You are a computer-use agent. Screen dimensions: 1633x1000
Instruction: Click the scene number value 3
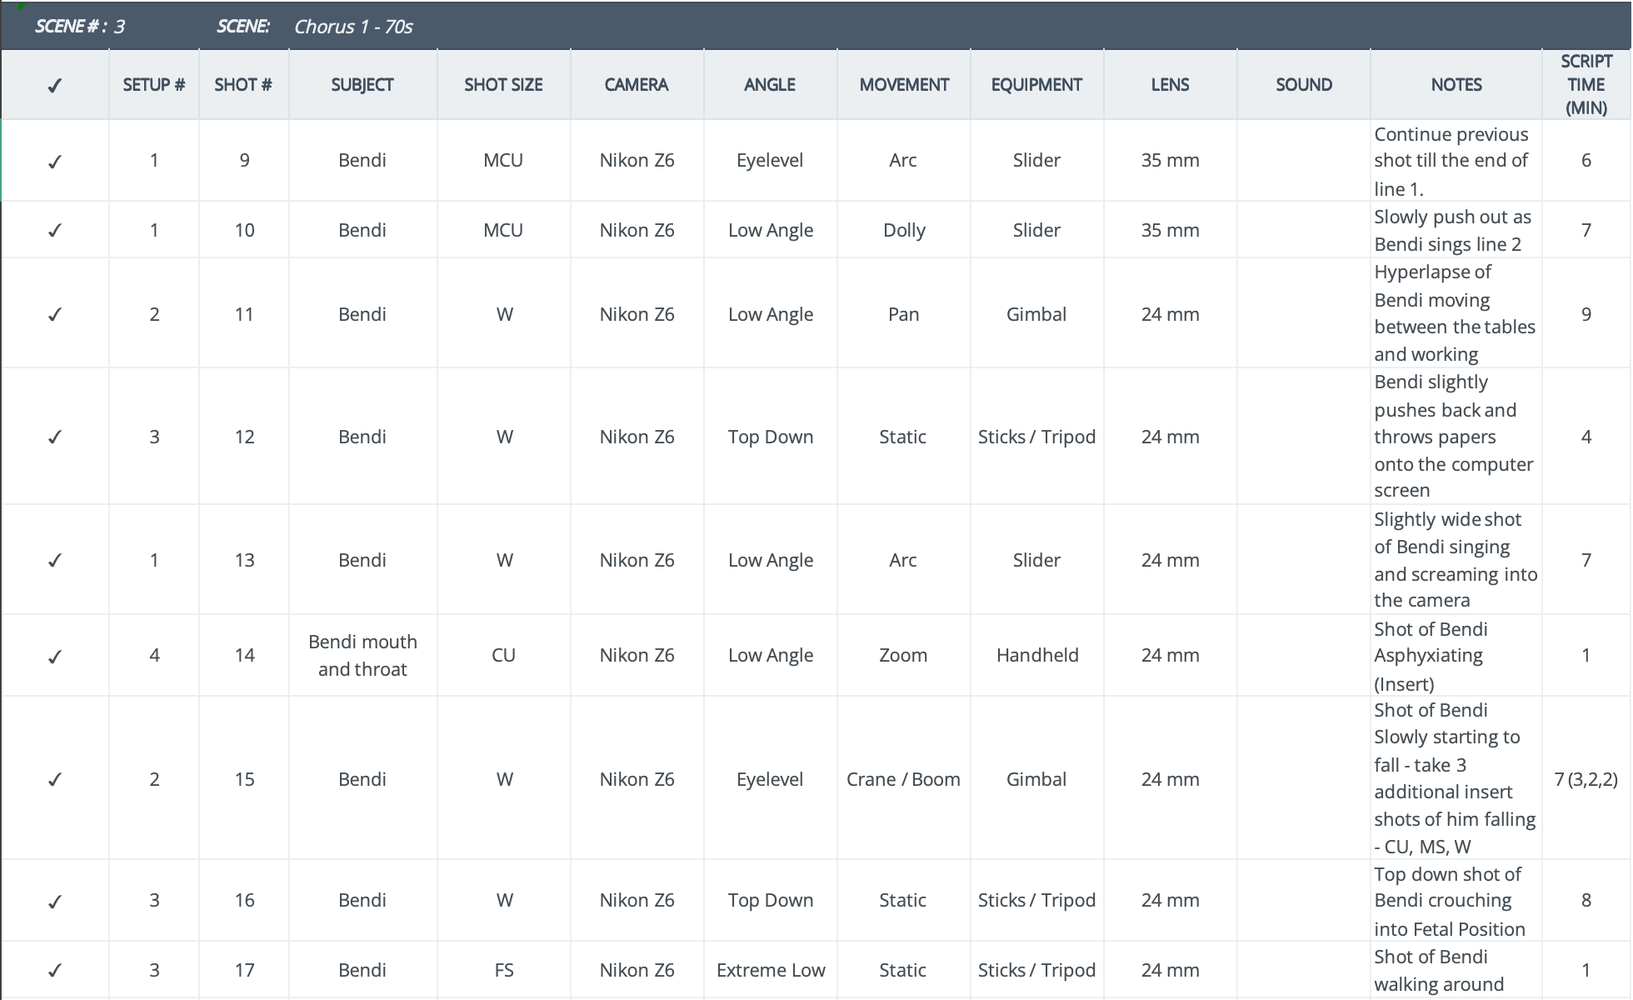(x=120, y=27)
